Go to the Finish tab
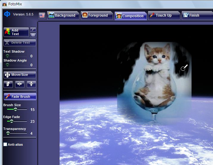Screen dimensions: 213x165 [x=197, y=15]
